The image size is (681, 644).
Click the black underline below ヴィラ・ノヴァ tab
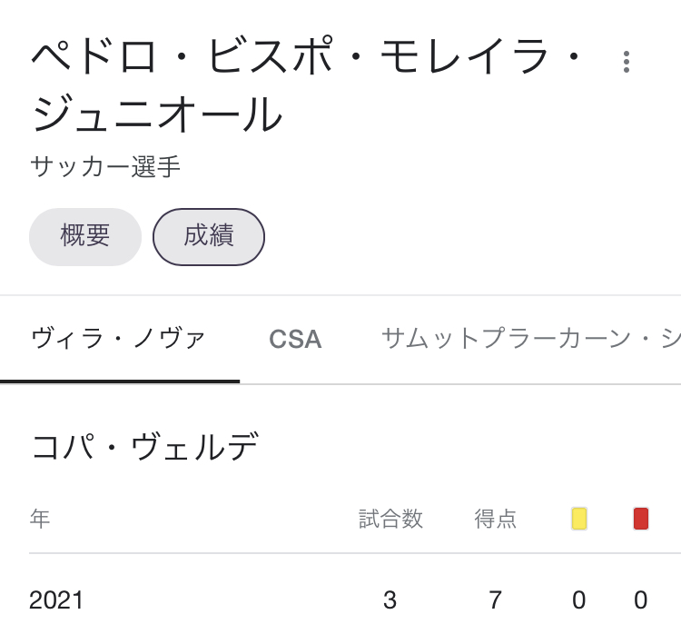(119, 381)
